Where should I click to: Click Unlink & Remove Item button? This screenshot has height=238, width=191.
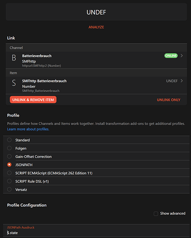point(33,99)
